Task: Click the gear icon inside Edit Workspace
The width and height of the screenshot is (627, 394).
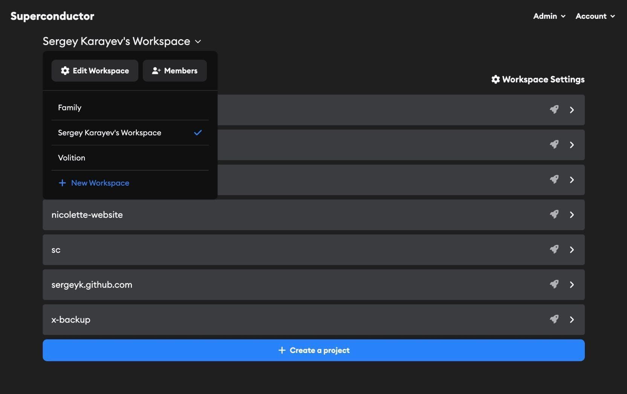Action: [x=65, y=70]
